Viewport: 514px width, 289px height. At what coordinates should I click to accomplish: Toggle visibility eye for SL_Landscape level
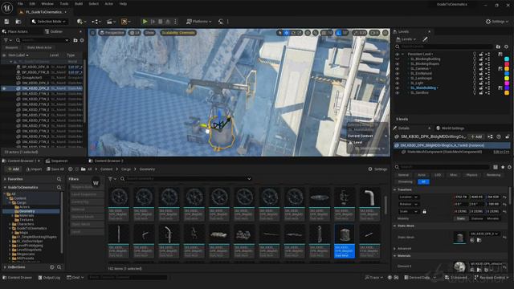(397, 79)
